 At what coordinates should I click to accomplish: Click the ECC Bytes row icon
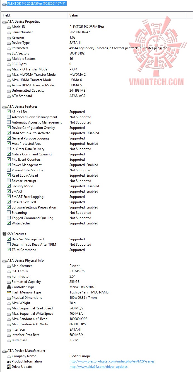(9, 64)
